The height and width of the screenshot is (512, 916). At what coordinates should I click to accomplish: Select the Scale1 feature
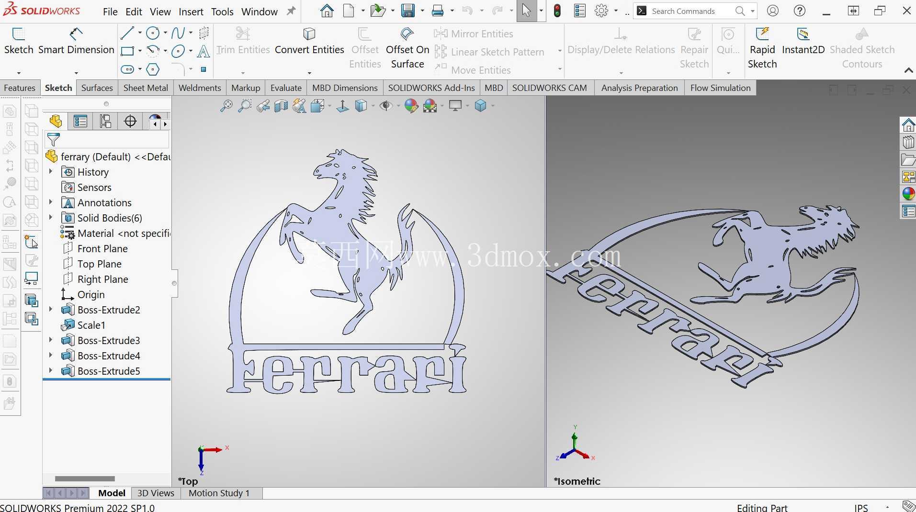91,325
